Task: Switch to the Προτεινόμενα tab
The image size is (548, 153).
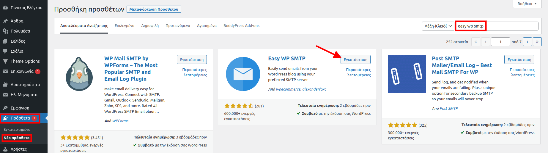Action: pyautogui.click(x=178, y=26)
